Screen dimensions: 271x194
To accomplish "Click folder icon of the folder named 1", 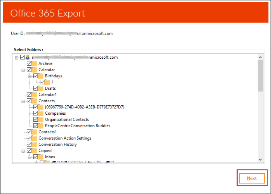I will 47,82.
